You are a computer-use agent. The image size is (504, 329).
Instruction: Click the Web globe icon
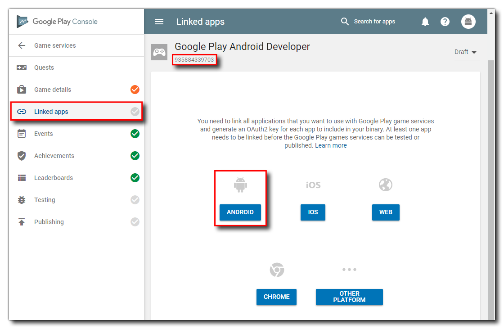[x=385, y=185]
